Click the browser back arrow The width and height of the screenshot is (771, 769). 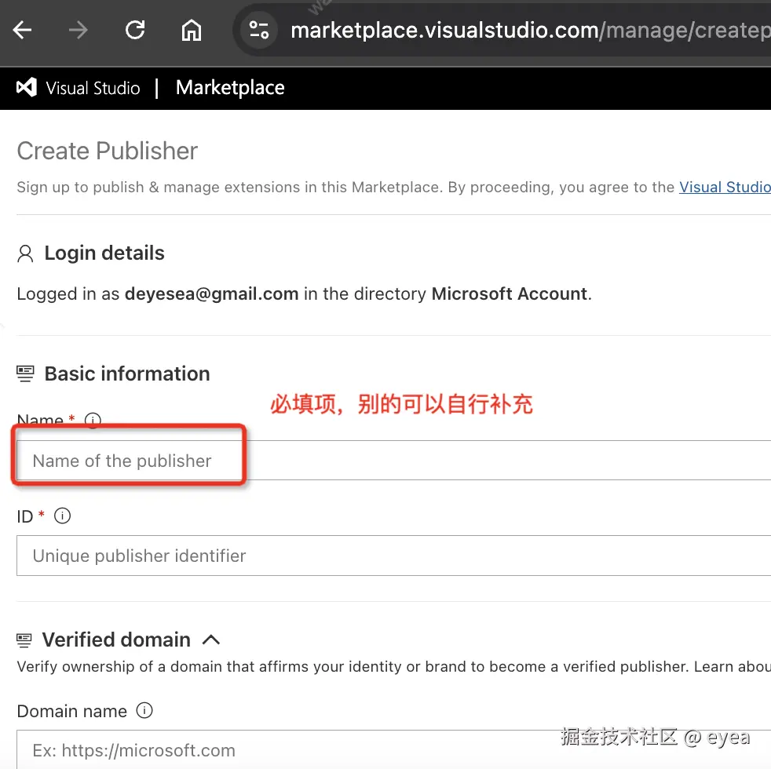pos(22,30)
